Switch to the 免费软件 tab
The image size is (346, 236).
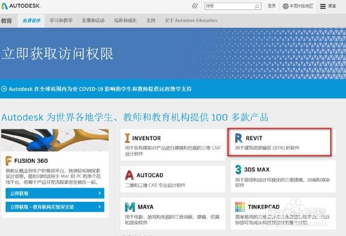point(31,21)
